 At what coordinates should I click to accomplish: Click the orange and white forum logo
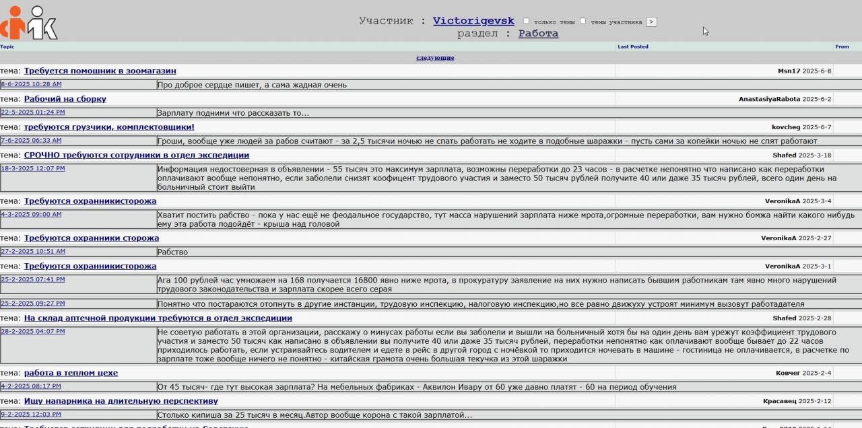click(x=29, y=23)
